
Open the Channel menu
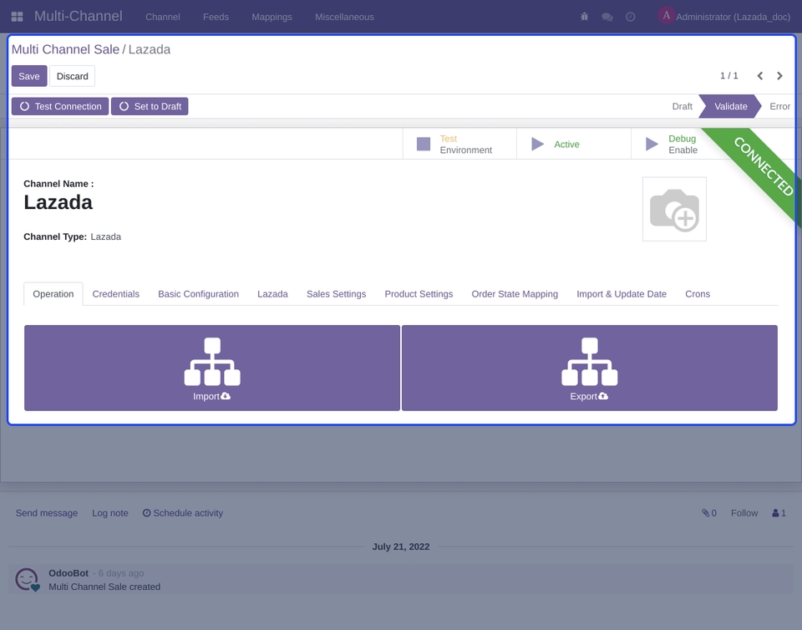pos(163,17)
